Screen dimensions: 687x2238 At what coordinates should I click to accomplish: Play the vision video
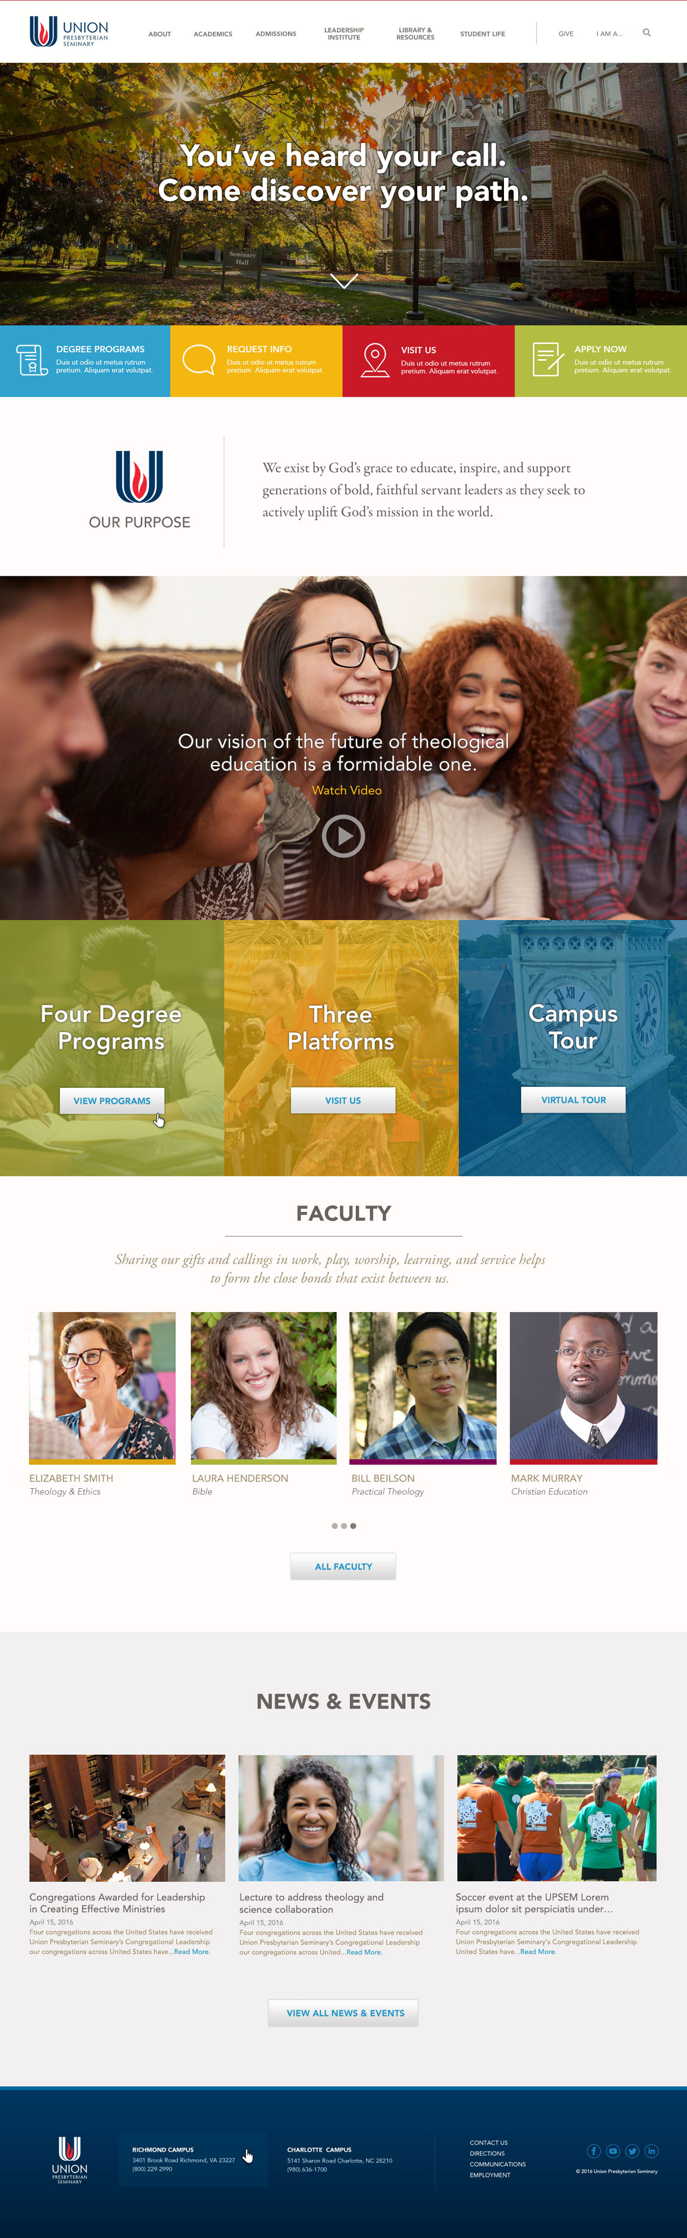coord(343,836)
